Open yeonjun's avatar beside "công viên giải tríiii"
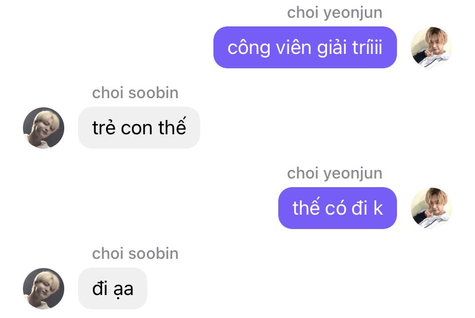 [431, 47]
